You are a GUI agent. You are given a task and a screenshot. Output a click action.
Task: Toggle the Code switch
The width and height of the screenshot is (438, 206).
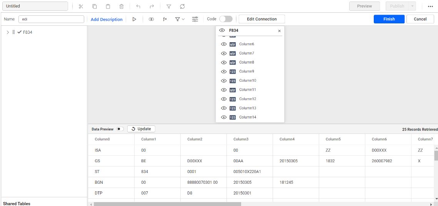(226, 19)
